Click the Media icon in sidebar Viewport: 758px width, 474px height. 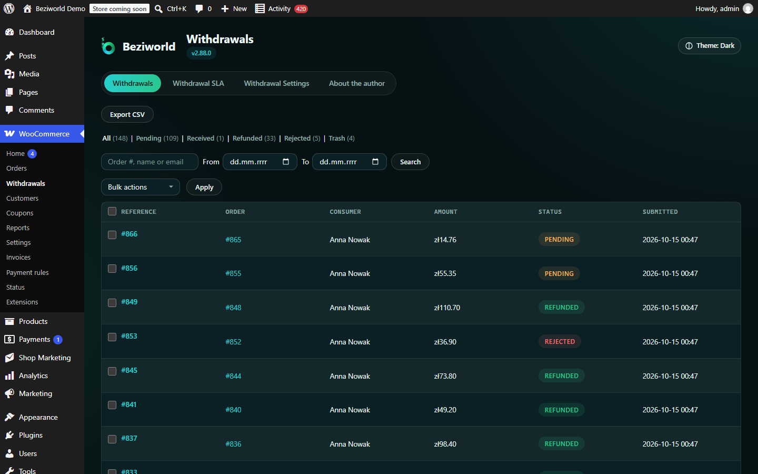point(9,74)
